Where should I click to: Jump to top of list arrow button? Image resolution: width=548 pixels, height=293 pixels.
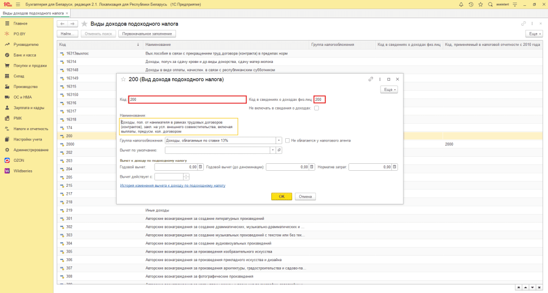(x=519, y=288)
